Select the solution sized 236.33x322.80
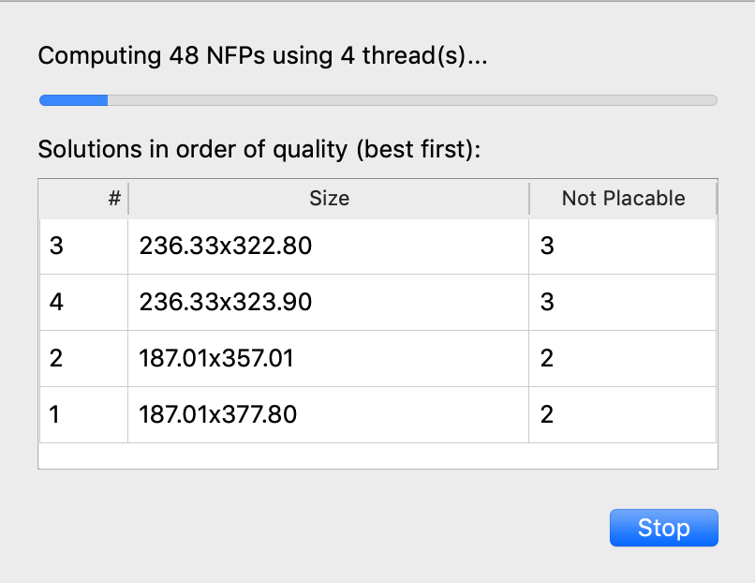 (225, 247)
